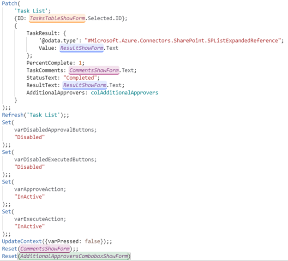The image size is (288, 261).
Task: Click the varApproveAction variable
Action: [39, 189]
